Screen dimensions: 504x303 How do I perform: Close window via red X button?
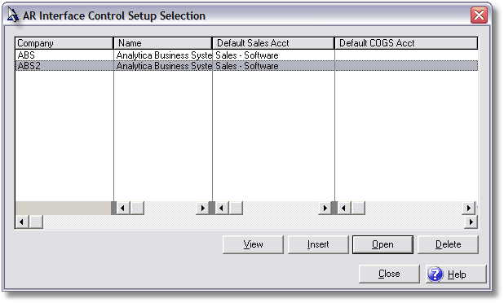(x=479, y=15)
